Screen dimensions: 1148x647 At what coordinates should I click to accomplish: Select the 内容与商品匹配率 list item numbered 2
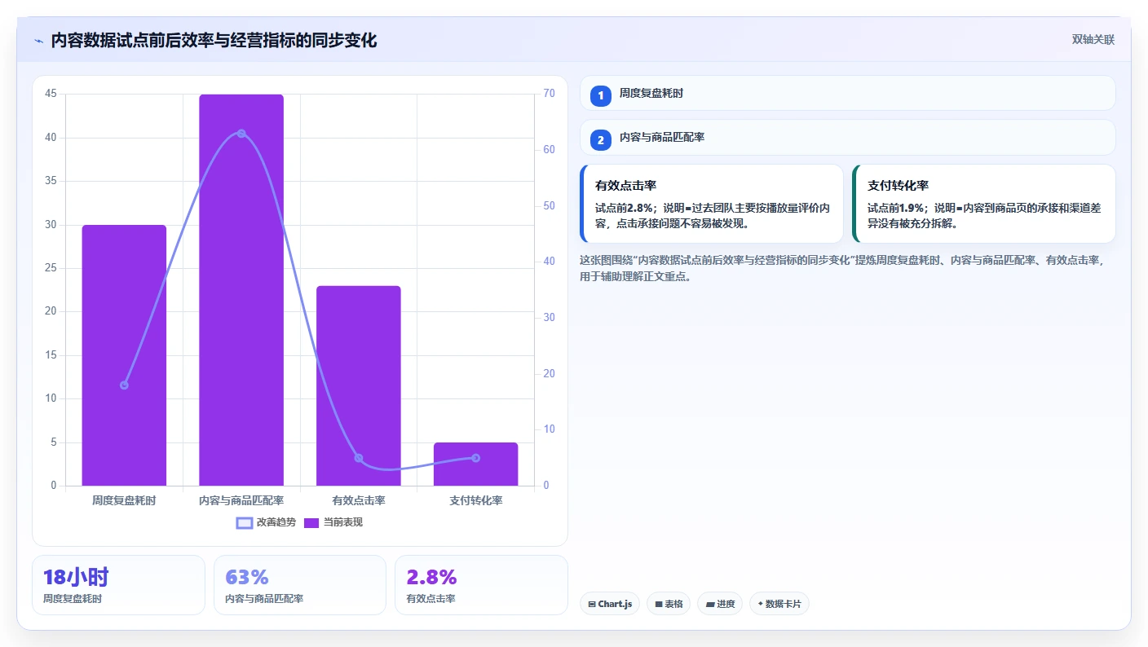point(847,138)
